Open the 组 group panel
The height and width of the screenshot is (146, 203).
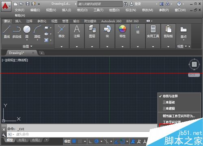138,30
